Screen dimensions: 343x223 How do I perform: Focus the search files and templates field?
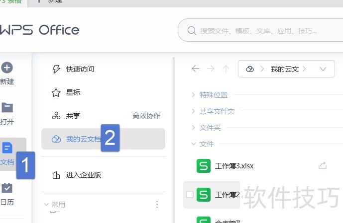(x=260, y=30)
